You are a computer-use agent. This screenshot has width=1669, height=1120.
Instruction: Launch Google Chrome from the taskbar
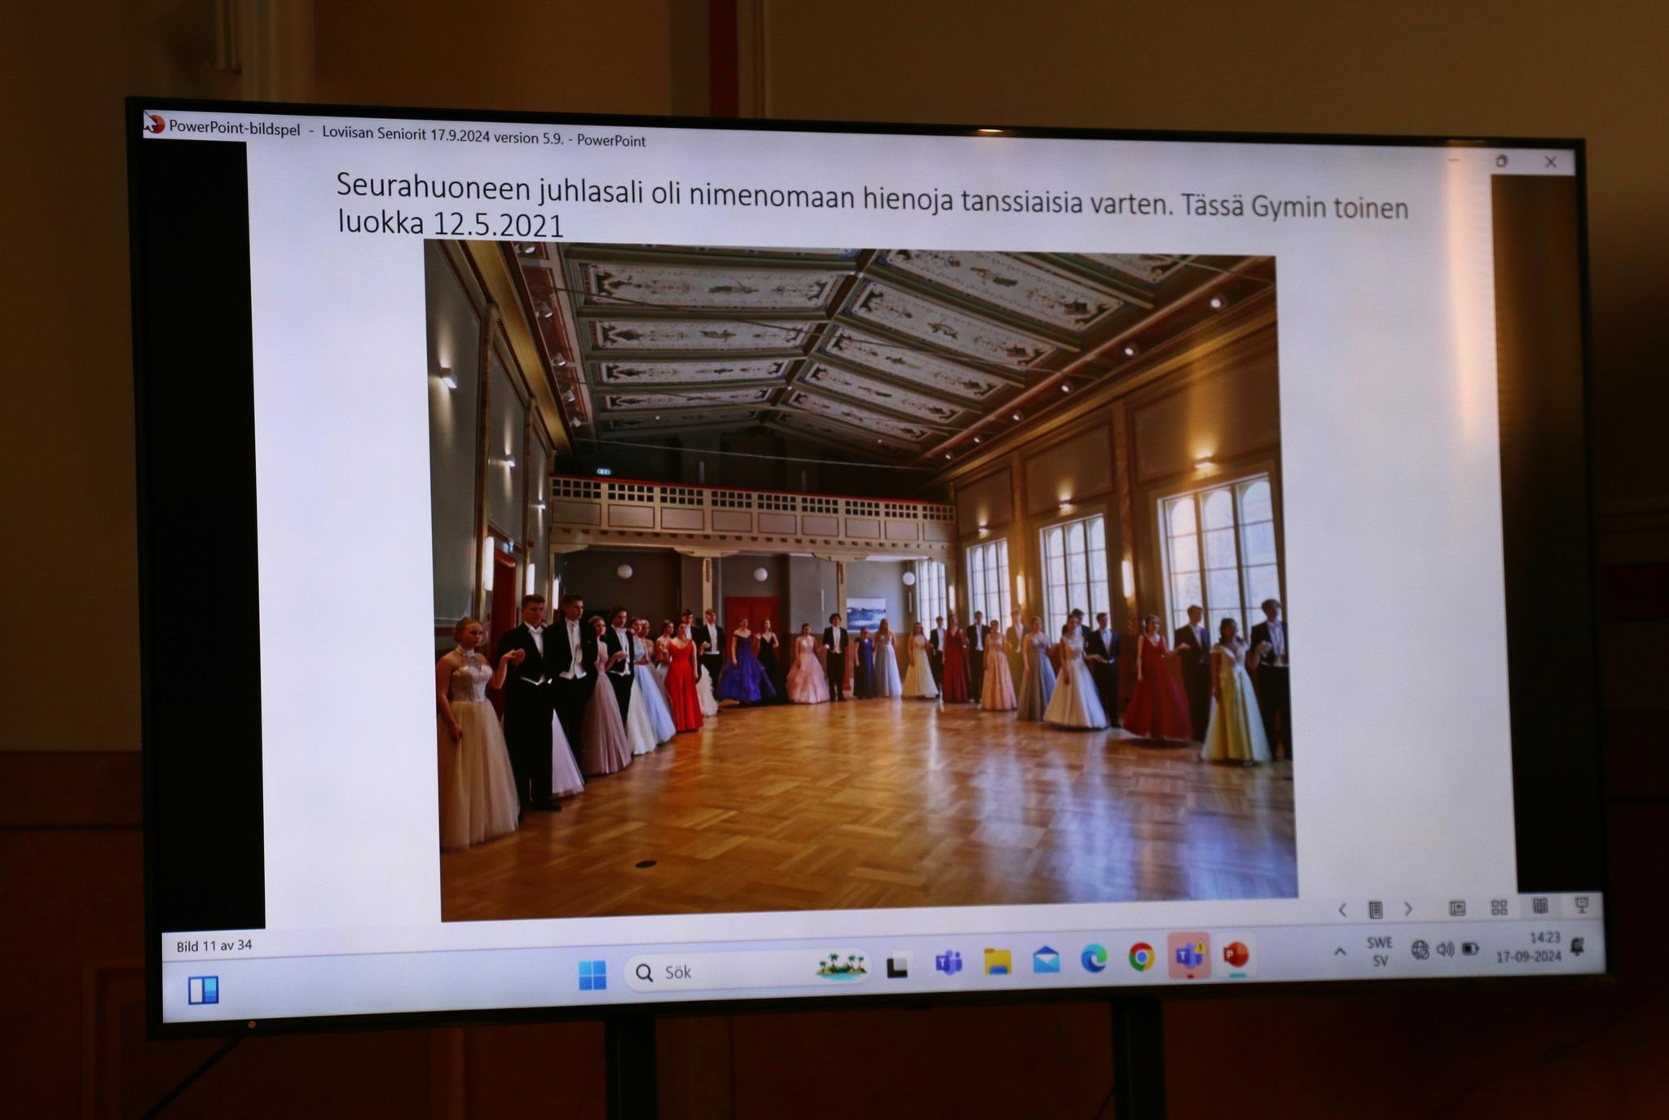1142,957
